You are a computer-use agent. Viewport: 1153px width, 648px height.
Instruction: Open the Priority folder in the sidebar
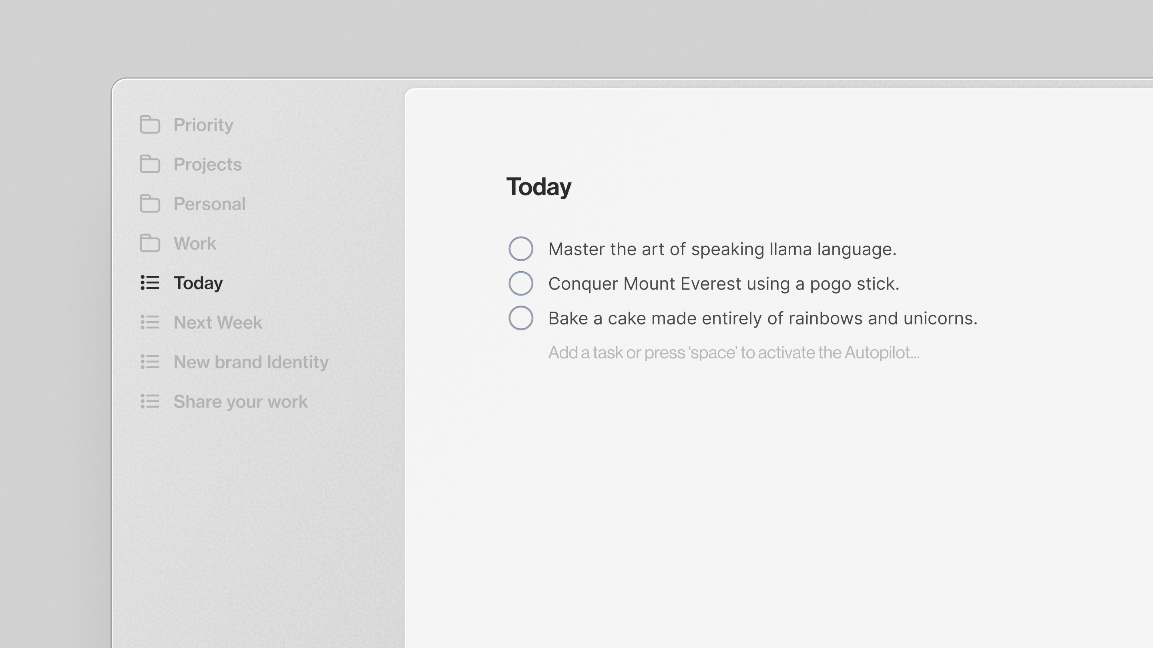(x=204, y=125)
